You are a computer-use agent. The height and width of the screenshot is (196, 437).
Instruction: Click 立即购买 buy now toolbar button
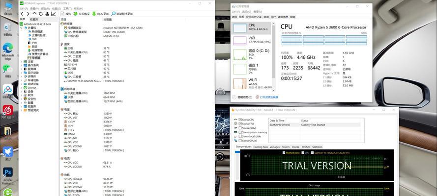82,14
